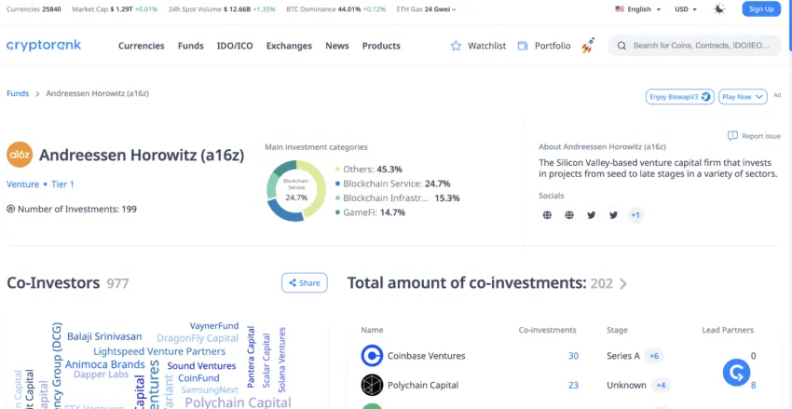Open the IDO/ICO menu

(235, 46)
